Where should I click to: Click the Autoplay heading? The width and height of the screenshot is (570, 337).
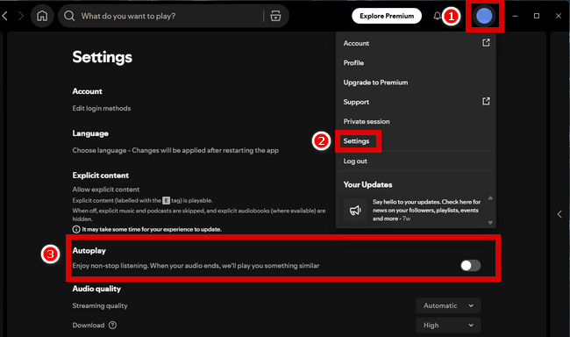pos(89,250)
